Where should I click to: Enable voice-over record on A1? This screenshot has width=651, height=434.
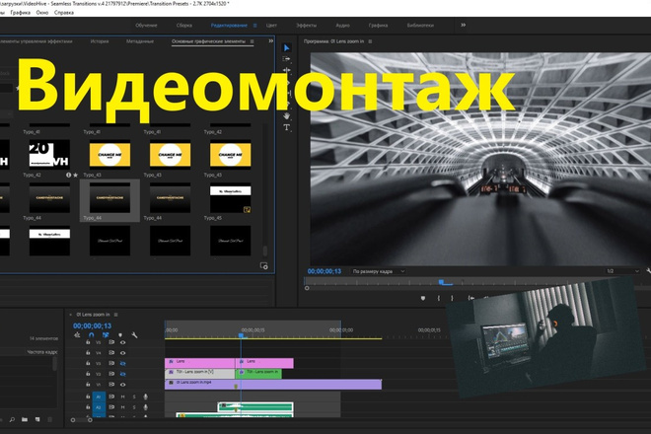click(145, 397)
